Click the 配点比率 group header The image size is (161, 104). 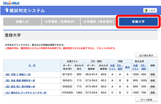[139, 61]
